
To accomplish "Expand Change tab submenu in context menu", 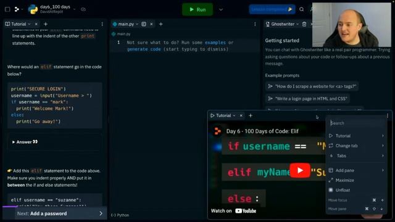I will (x=383, y=146).
